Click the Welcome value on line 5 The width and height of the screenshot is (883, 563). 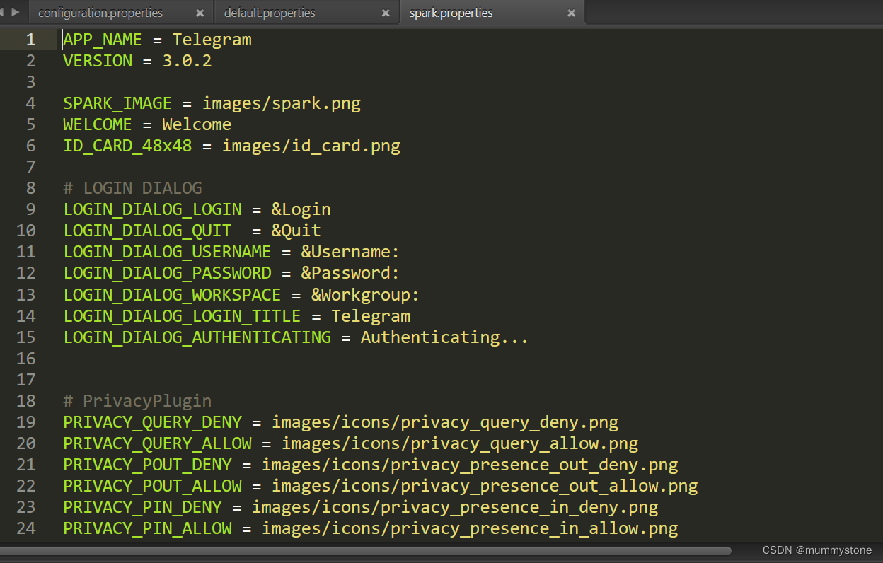[197, 124]
